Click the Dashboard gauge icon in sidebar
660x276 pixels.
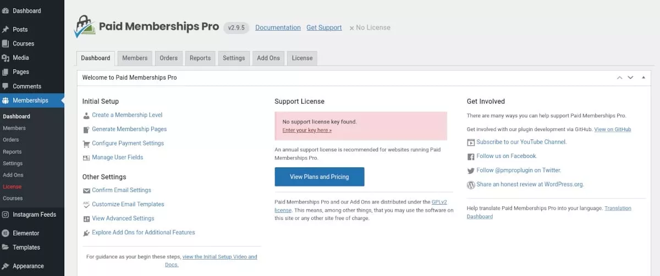coord(5,10)
